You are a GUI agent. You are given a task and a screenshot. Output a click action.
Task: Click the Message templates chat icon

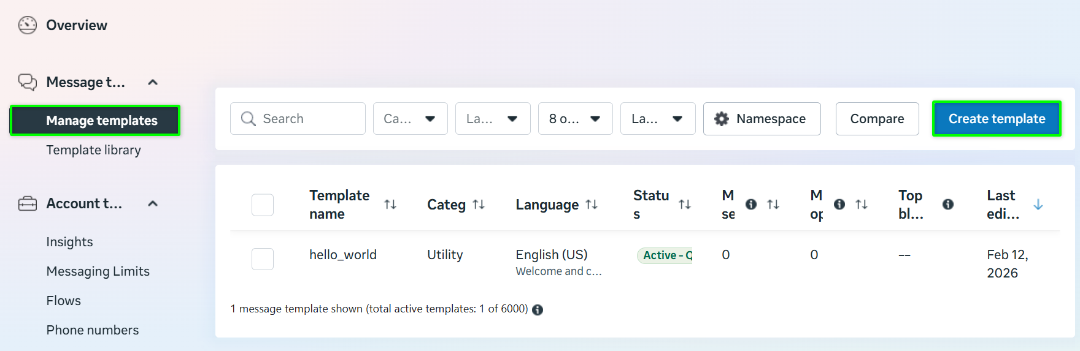click(28, 82)
